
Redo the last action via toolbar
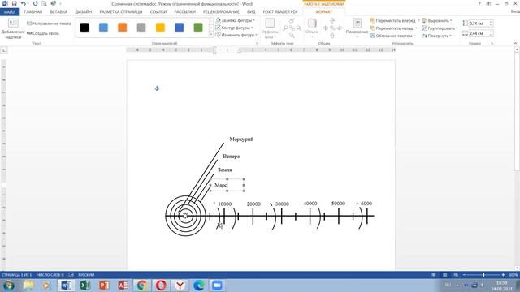35,3
